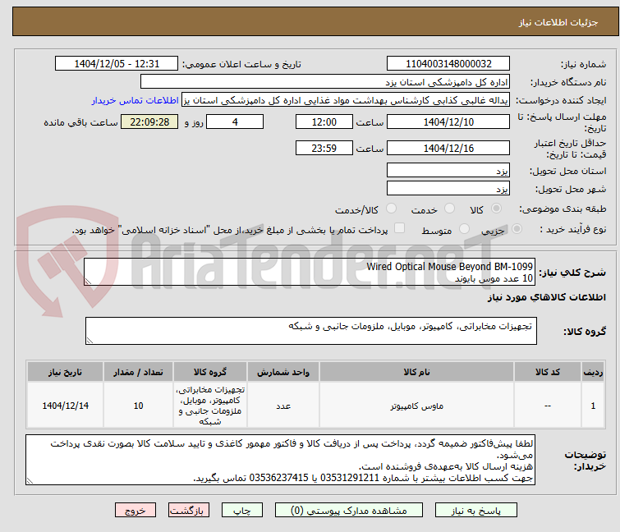
Task: Select the کالا/خدمت radio button
Action: 391,209
